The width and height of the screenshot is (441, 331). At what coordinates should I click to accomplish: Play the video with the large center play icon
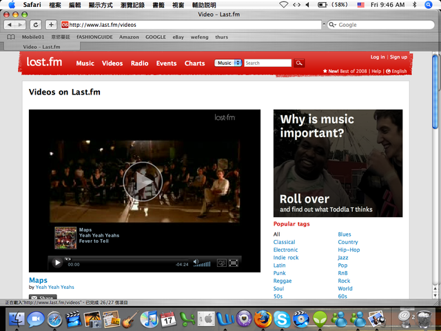click(143, 181)
